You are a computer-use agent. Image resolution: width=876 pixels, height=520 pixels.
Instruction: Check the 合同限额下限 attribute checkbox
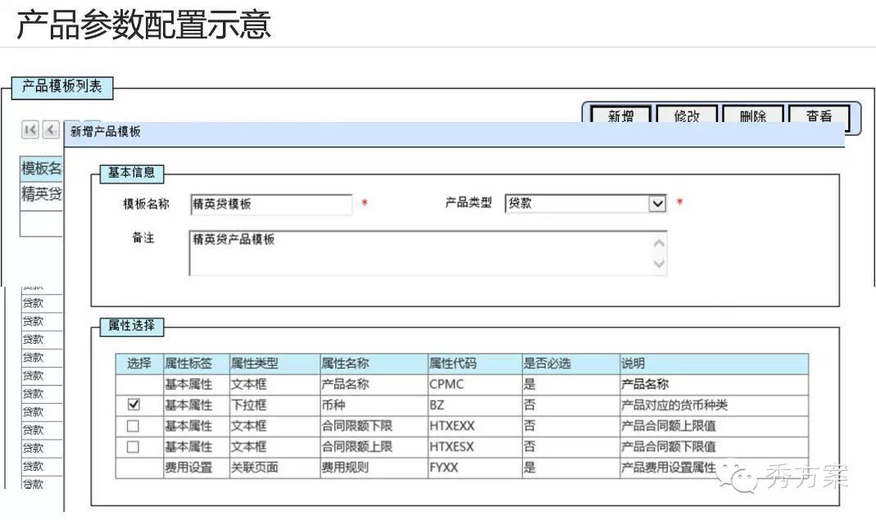134,426
